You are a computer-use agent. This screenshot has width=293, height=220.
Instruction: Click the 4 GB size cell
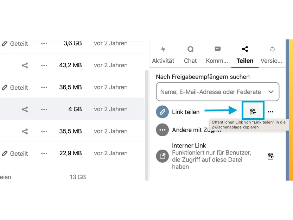tap(75, 109)
